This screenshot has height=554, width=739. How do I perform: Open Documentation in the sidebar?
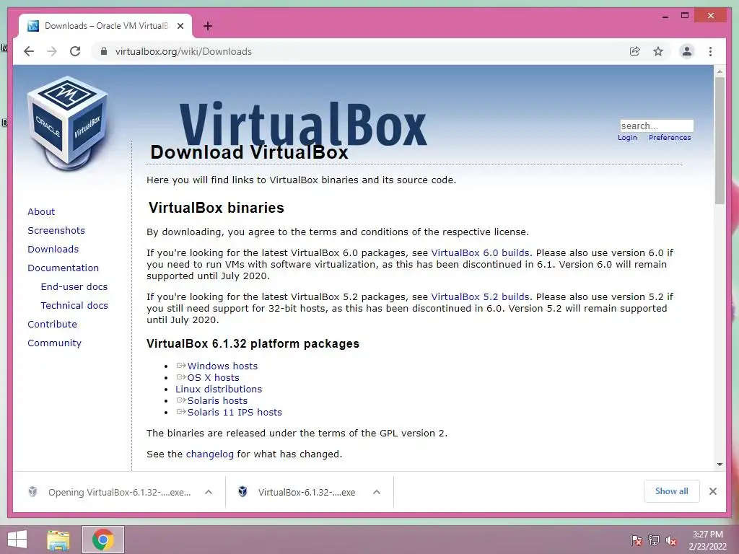point(64,268)
